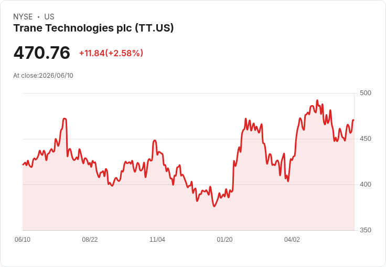This screenshot has width=386, height=267.
Task: Select the 06/10 date label on x-axis
Action: (x=23, y=239)
